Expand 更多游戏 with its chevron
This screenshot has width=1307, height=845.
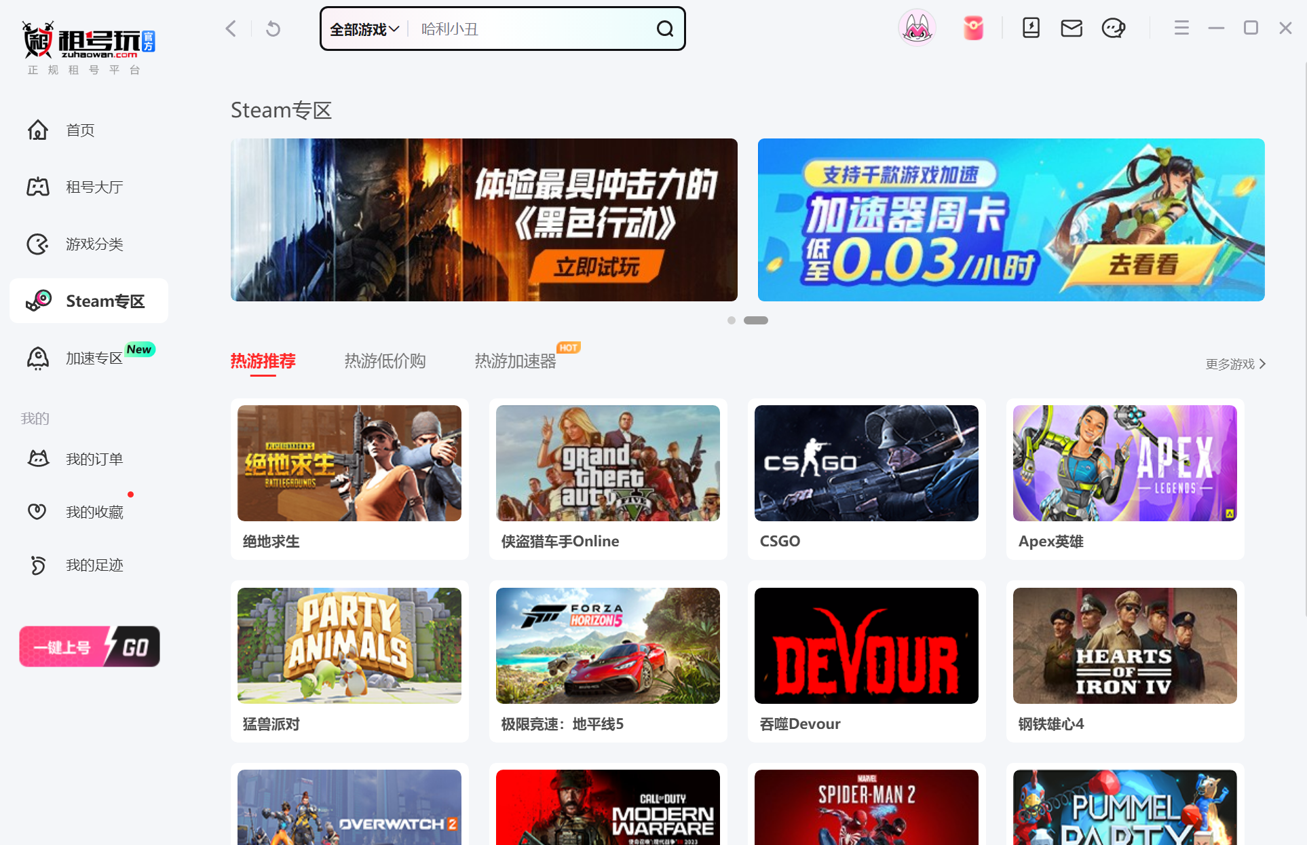pyautogui.click(x=1235, y=364)
